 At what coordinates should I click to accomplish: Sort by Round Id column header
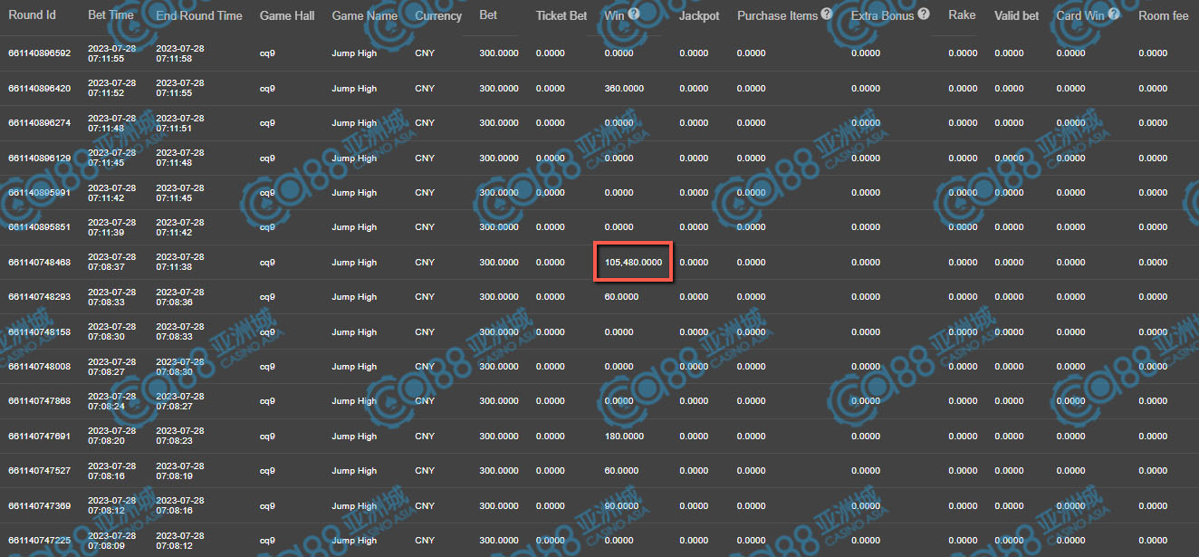click(x=32, y=15)
